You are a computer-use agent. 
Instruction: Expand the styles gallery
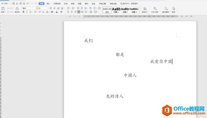coord(140,12)
